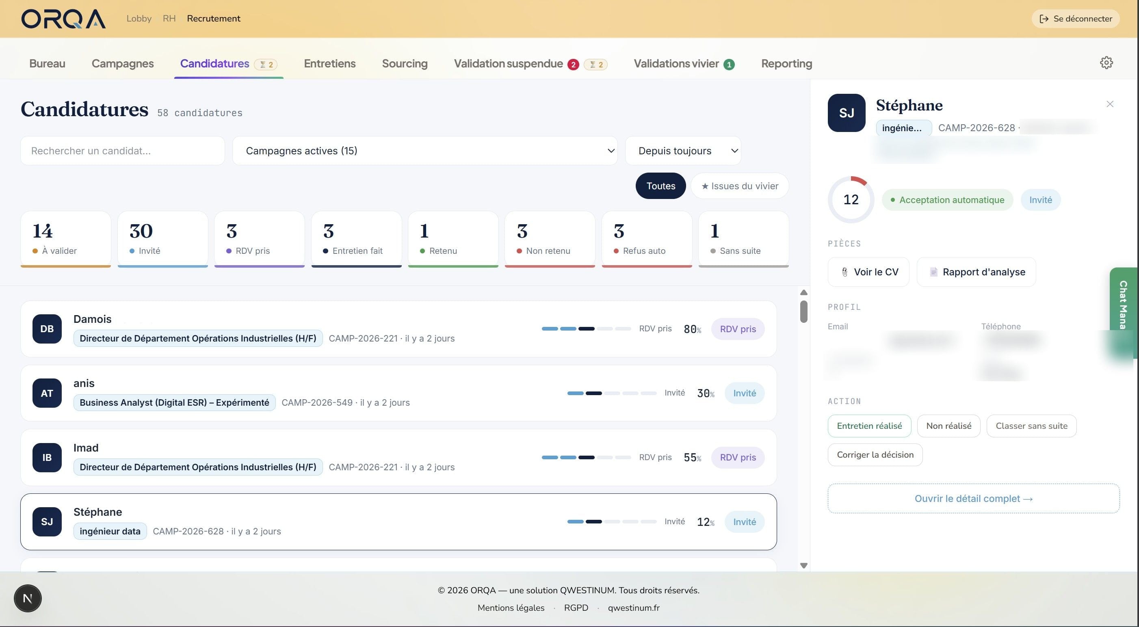
Task: Click the progress bar on anis row
Action: coord(612,393)
